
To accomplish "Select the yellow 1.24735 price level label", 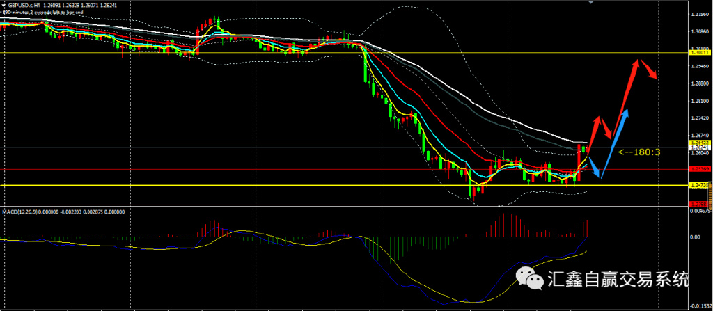I will [698, 186].
